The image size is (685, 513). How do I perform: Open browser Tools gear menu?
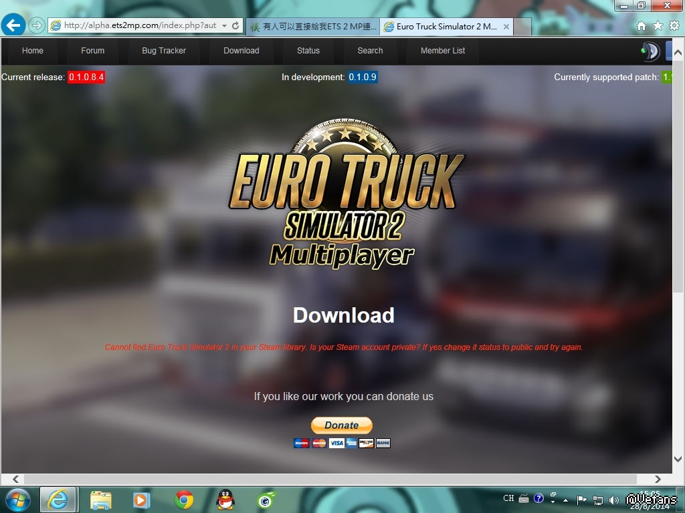(x=674, y=26)
